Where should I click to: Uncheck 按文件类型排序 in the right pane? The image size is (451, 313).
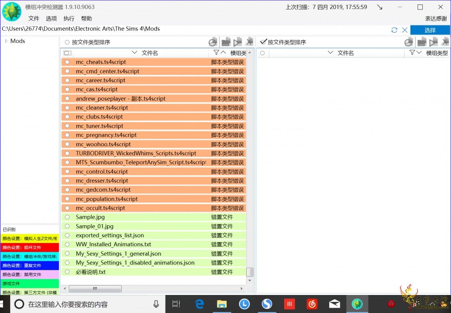pyautogui.click(x=263, y=42)
